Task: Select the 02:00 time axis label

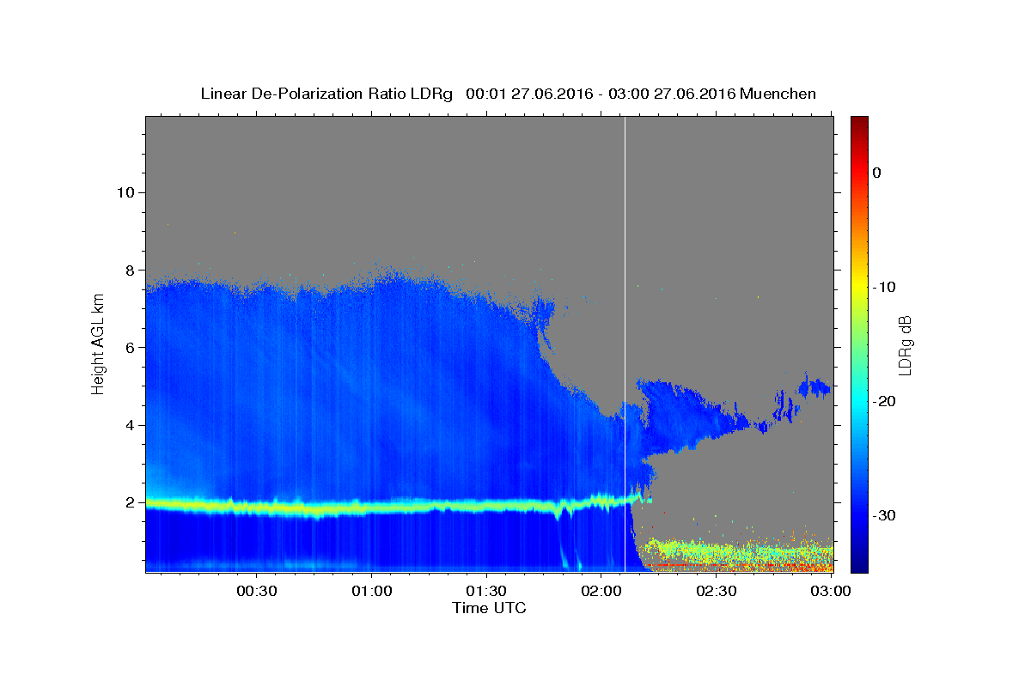Action: pyautogui.click(x=601, y=592)
